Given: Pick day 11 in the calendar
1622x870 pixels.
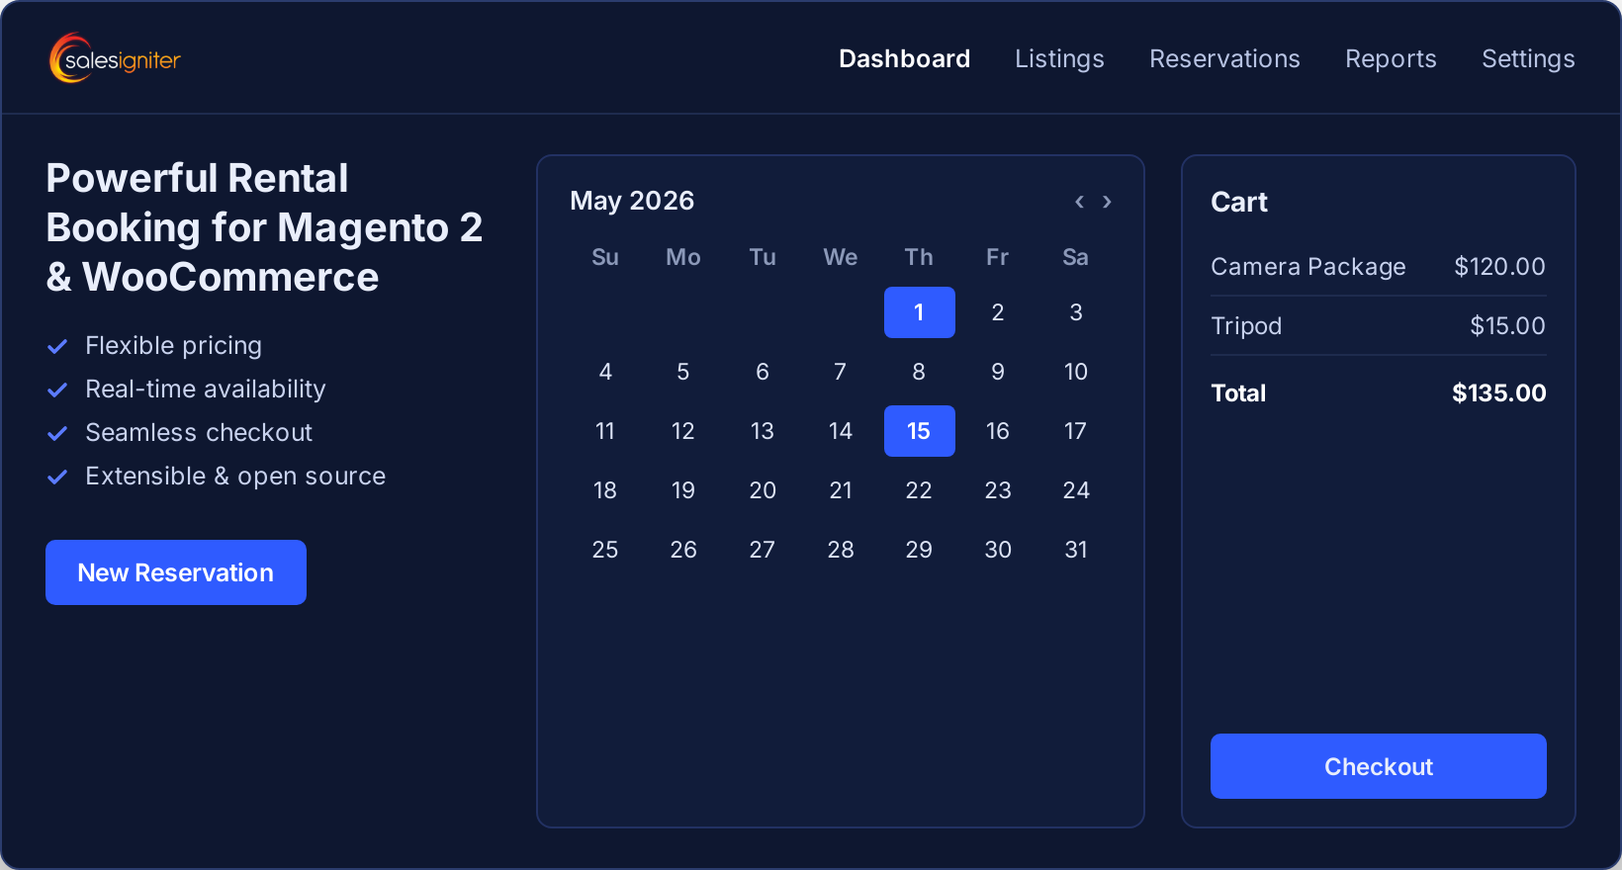Looking at the screenshot, I should [x=605, y=431].
